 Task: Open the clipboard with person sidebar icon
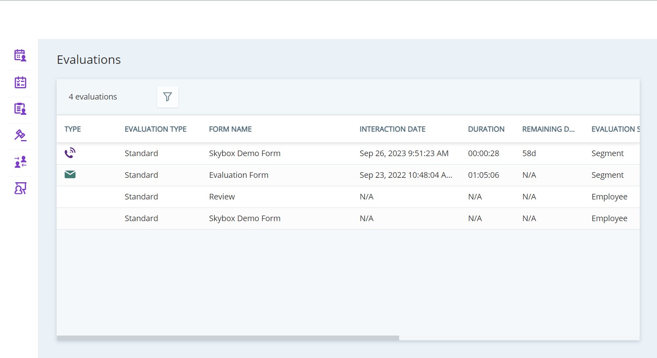(20, 109)
